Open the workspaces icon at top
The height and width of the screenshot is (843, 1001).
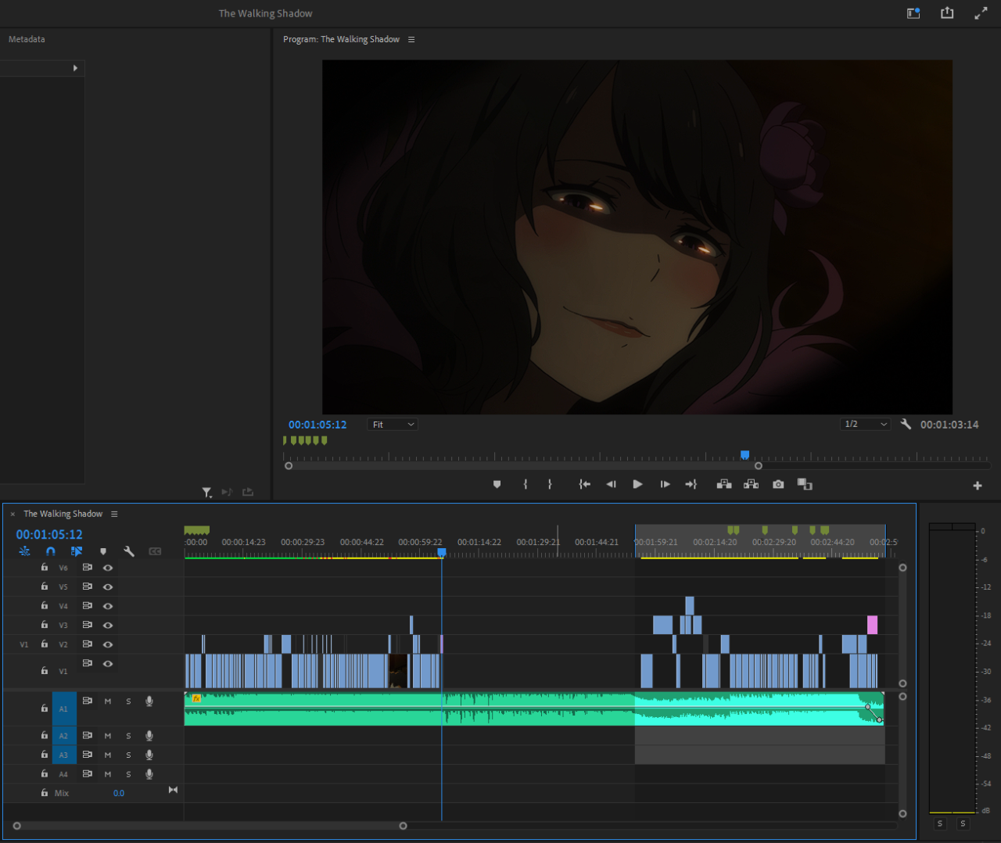(913, 13)
